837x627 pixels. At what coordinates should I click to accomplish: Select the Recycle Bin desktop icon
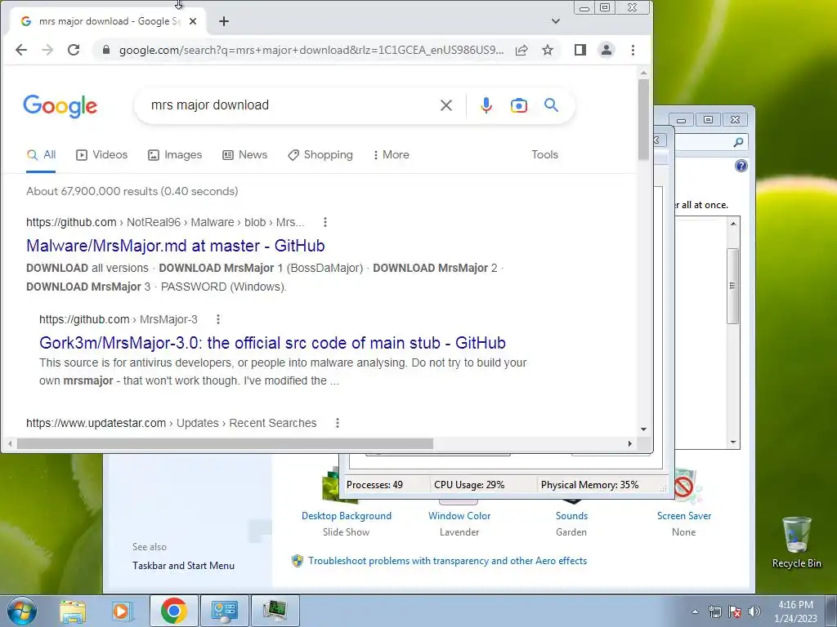796,542
